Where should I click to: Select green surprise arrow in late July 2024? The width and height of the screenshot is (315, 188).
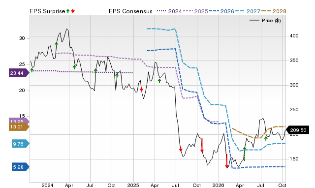[x=95, y=70]
